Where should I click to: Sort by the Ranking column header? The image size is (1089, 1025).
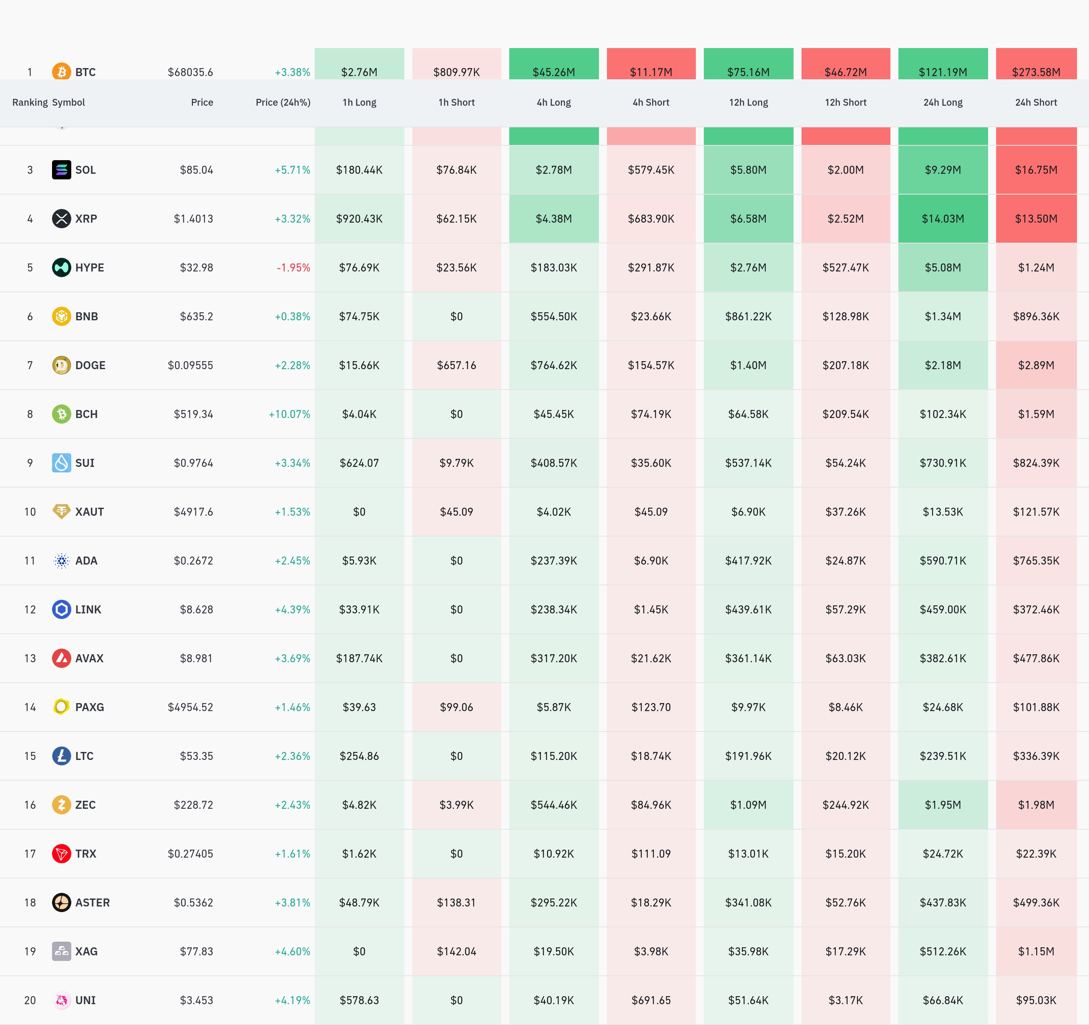tap(30, 102)
